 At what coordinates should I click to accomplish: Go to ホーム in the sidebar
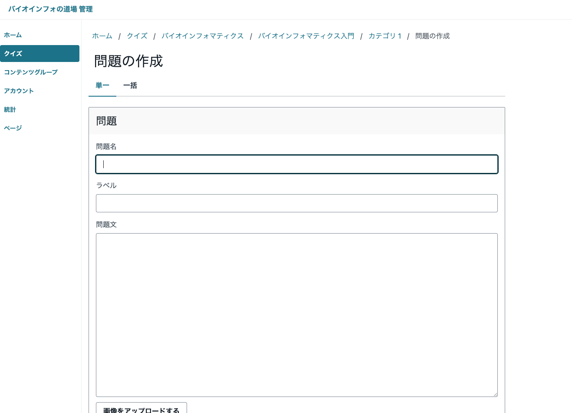coord(13,35)
